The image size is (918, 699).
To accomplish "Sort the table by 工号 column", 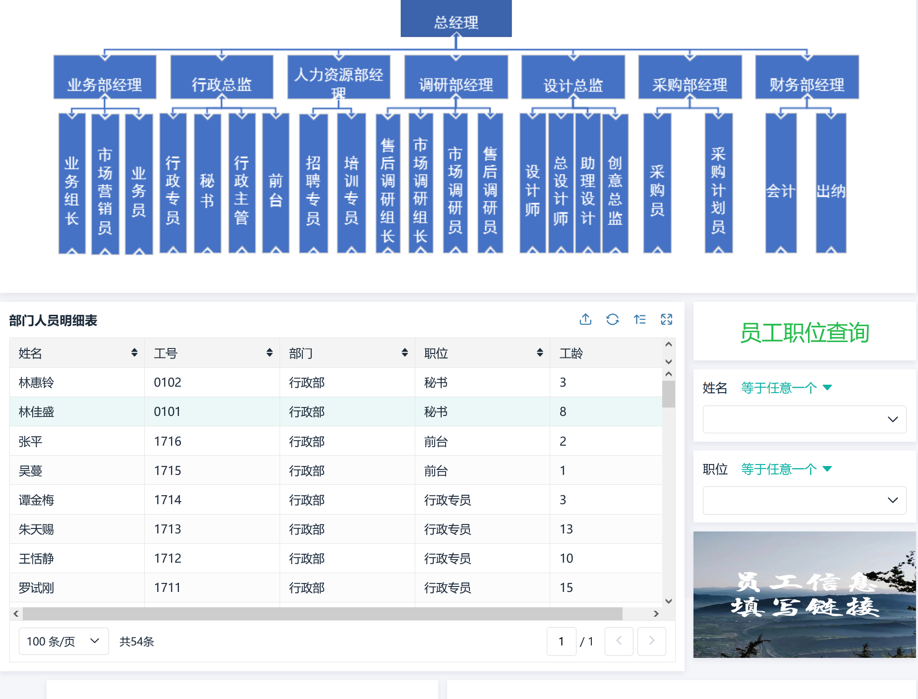I will pyautogui.click(x=269, y=352).
